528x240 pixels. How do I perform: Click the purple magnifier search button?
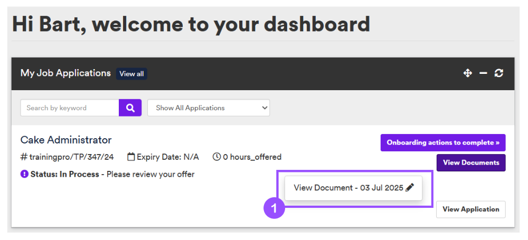[x=130, y=108]
